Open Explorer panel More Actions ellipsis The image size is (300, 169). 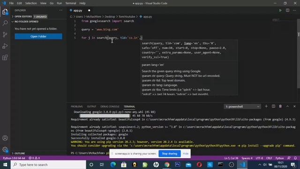60,10
